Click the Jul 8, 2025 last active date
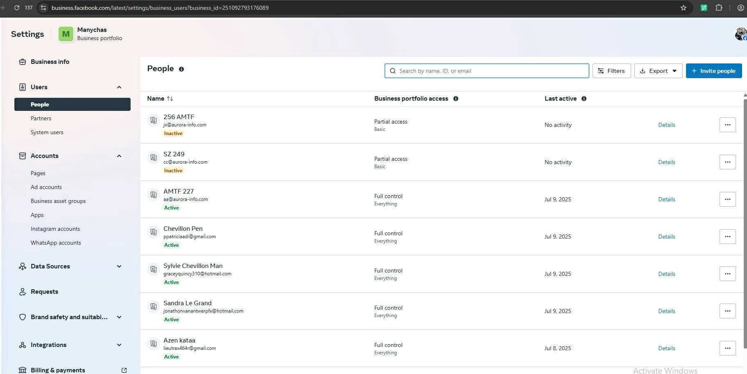This screenshot has height=374, width=747. [558, 348]
